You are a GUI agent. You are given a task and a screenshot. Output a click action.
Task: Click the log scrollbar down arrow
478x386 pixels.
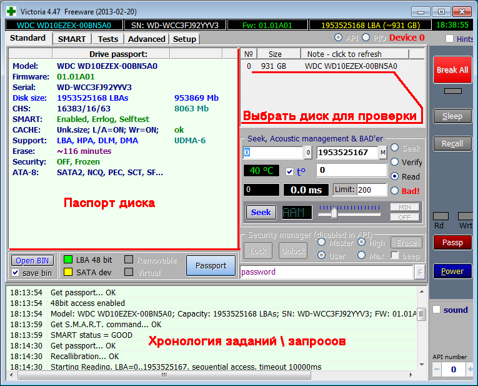pos(422,365)
